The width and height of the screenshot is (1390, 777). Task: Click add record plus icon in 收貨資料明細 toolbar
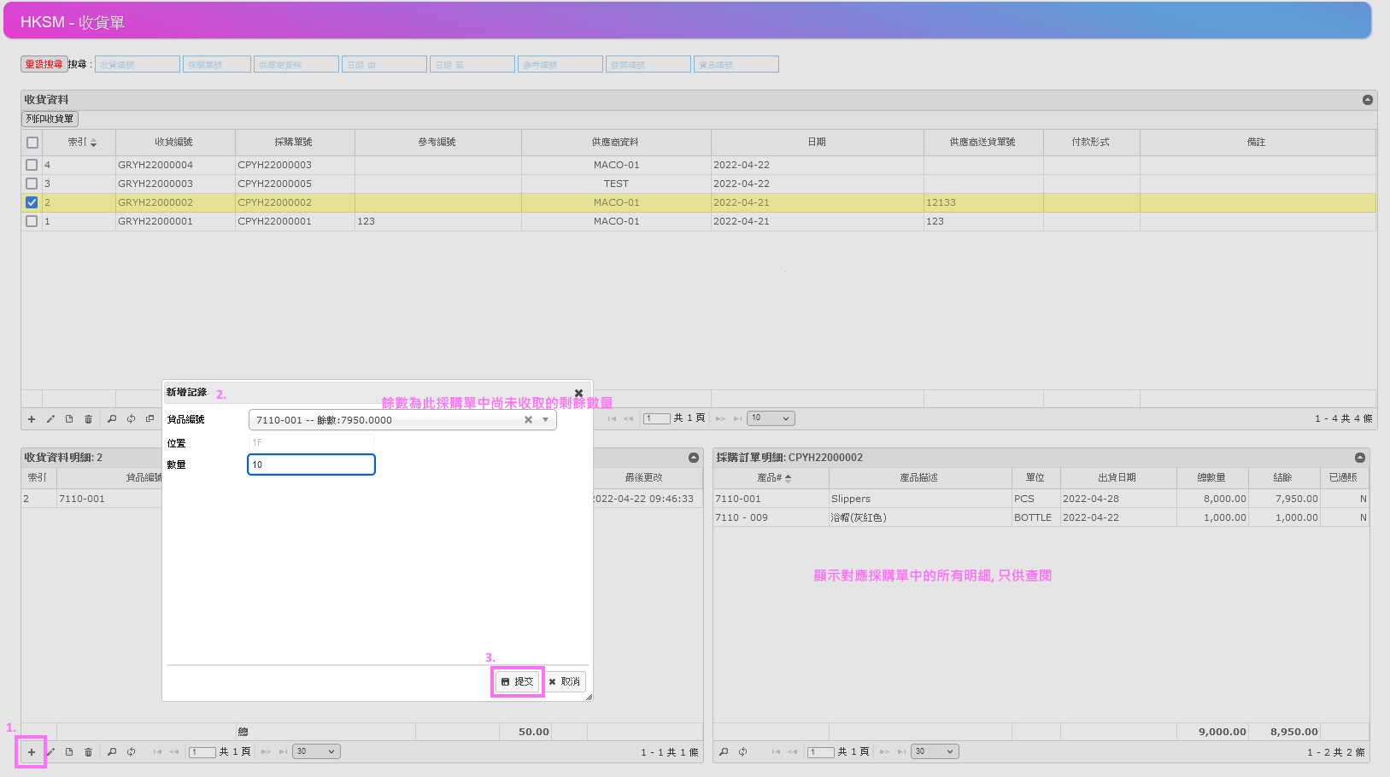tap(32, 752)
